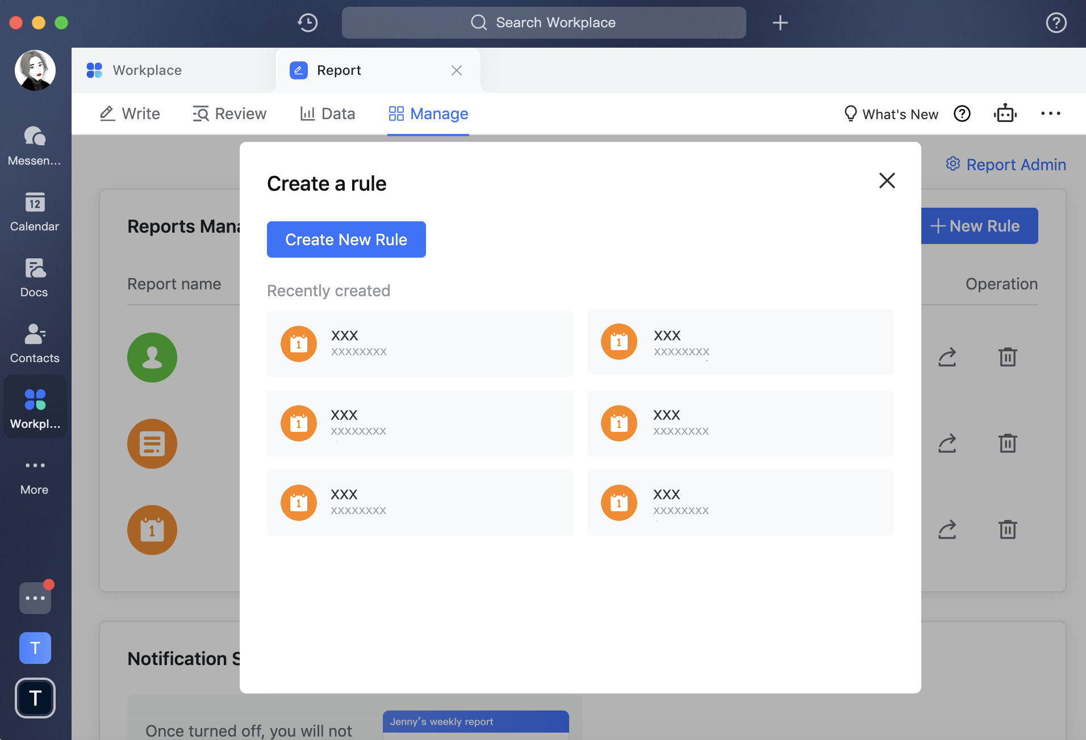Click the More icon in the sidebar
Image resolution: width=1086 pixels, height=740 pixels.
click(35, 465)
